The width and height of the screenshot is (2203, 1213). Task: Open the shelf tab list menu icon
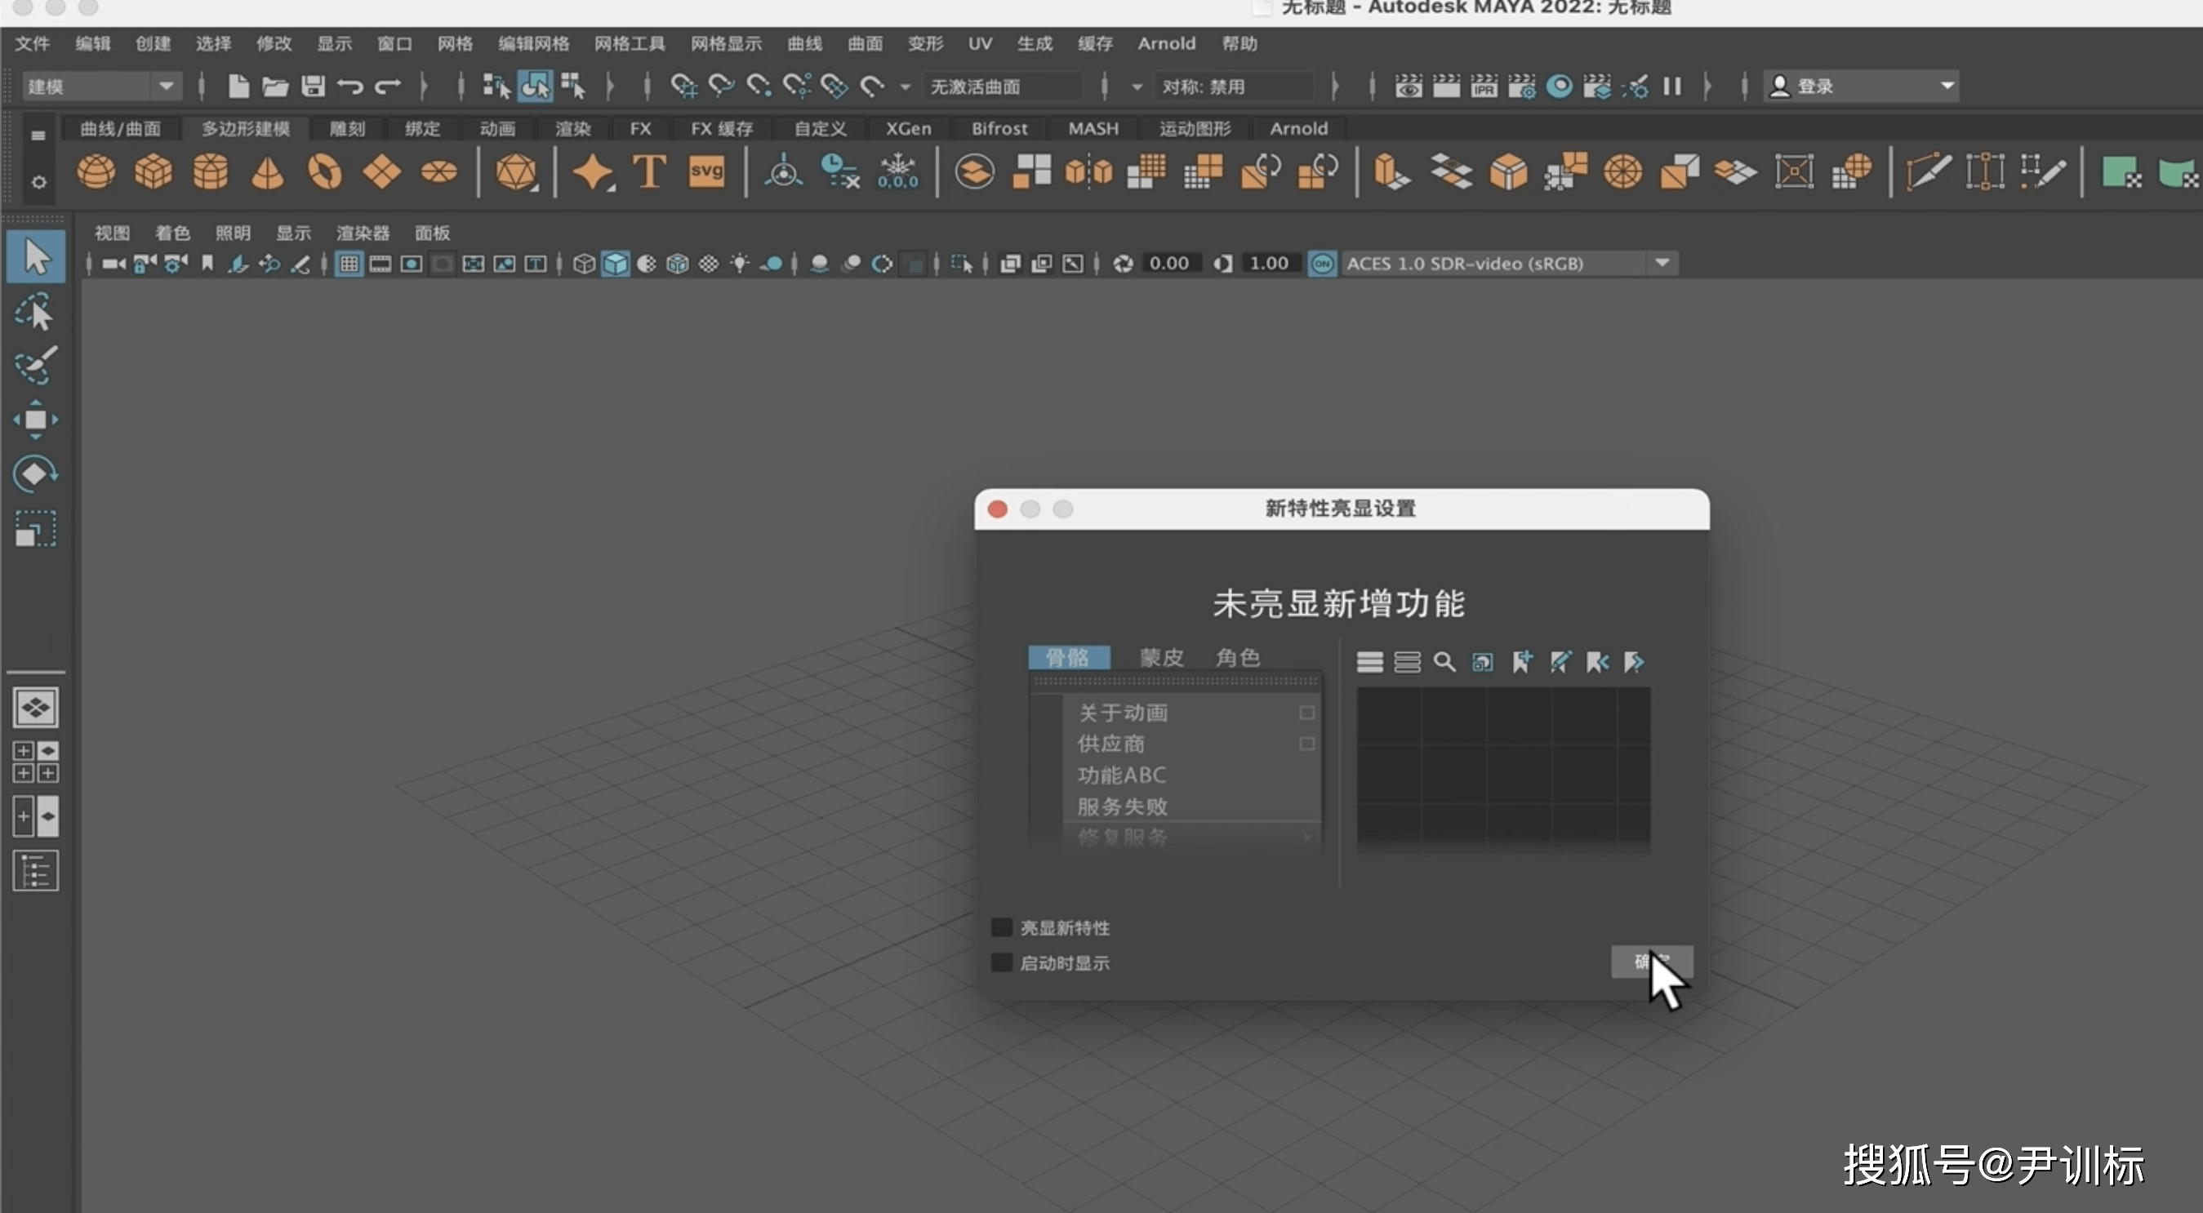38,135
